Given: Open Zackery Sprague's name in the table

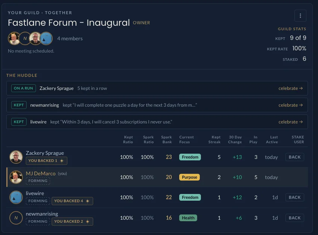Looking at the screenshot, I should [x=45, y=153].
